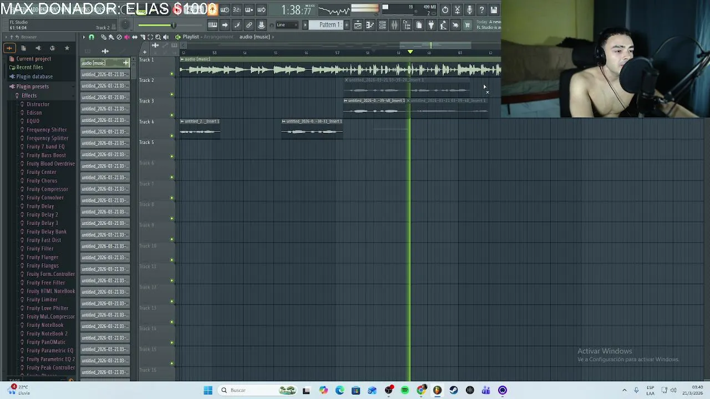
Task: Open Recent files in browser
Action: tap(29, 67)
